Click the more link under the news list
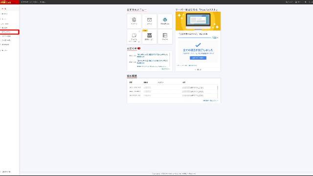 point(166,69)
